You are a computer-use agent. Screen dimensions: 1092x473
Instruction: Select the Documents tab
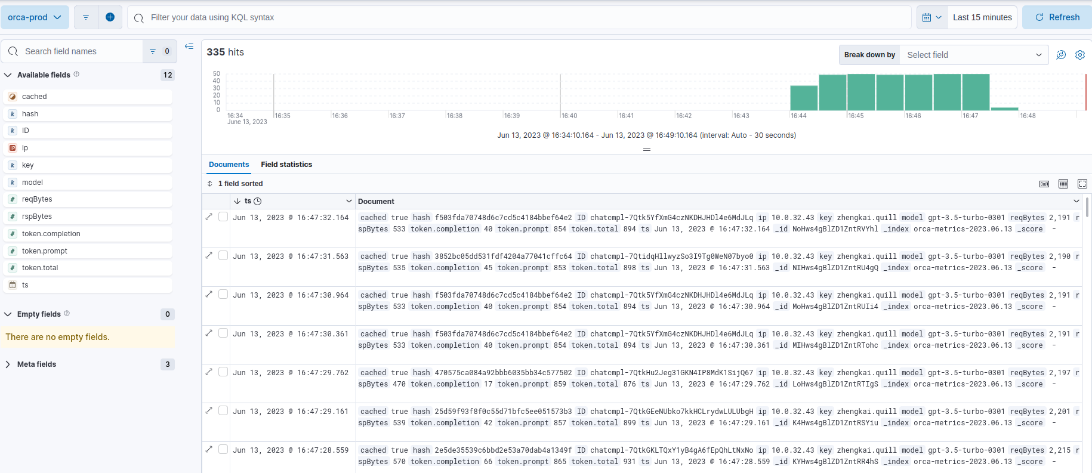229,165
